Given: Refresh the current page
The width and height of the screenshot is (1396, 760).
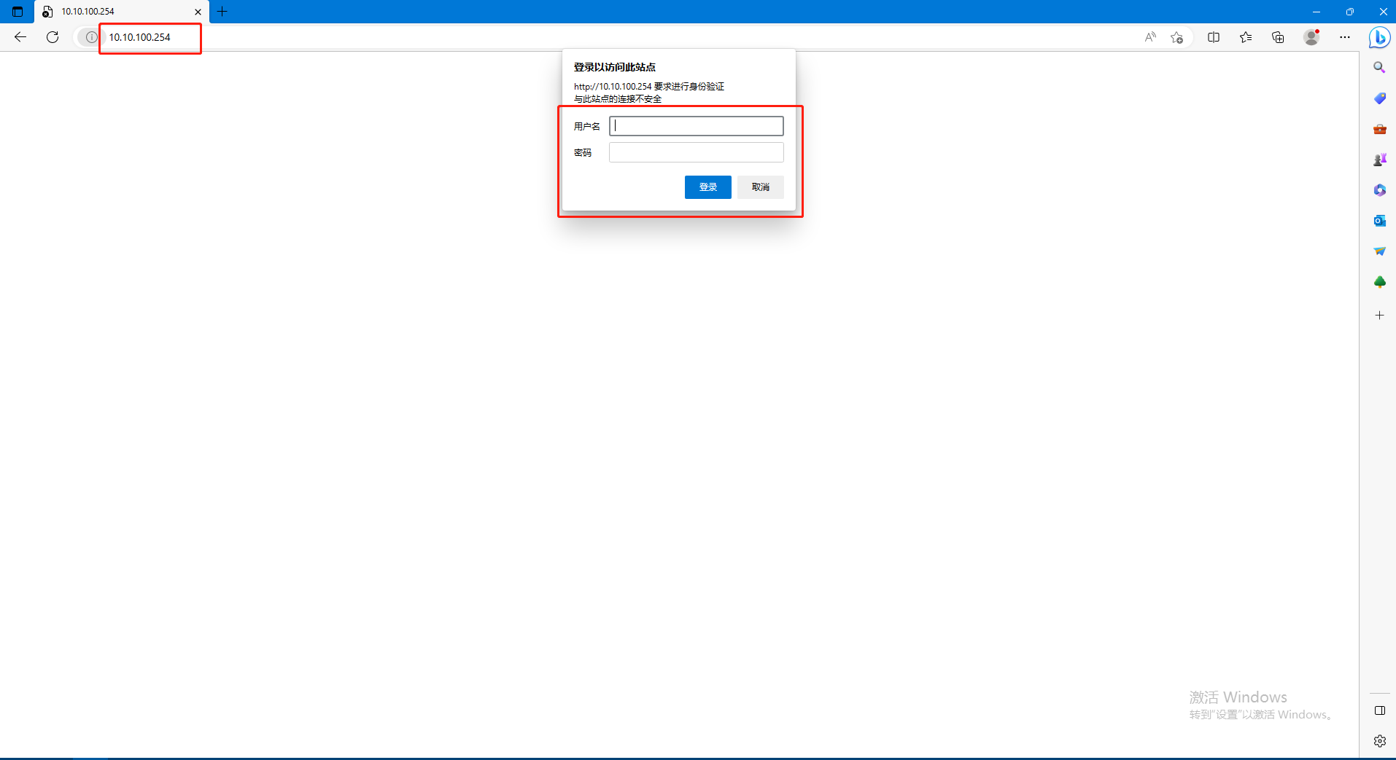Looking at the screenshot, I should 53,37.
